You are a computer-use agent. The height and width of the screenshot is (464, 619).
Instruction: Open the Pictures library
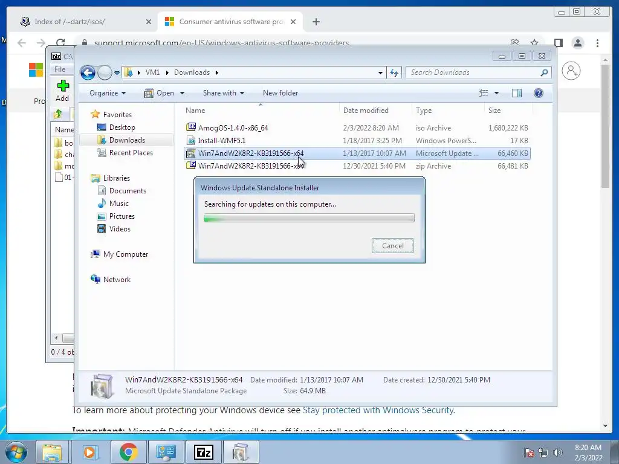(x=122, y=216)
